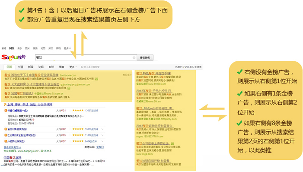
Task: Open the 上海_美食_电话_地址_大众点评网 result
Action: tap(30, 105)
